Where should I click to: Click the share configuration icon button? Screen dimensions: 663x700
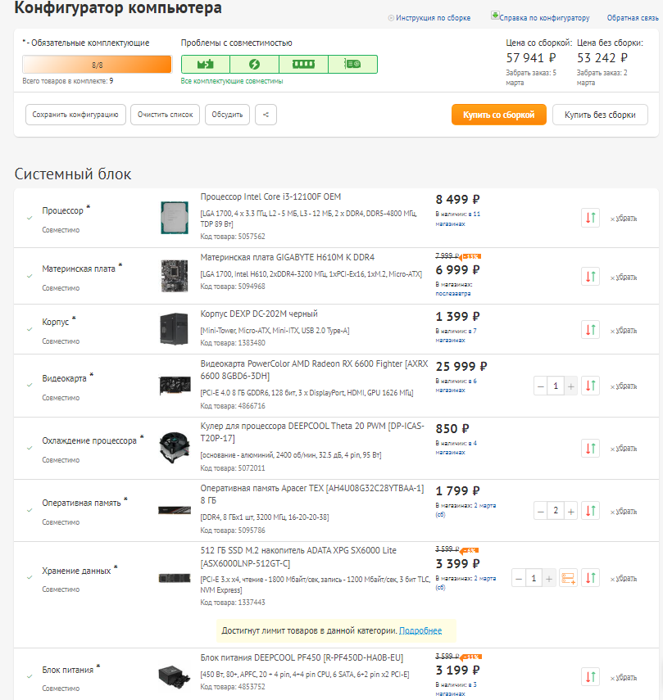pos(266,115)
